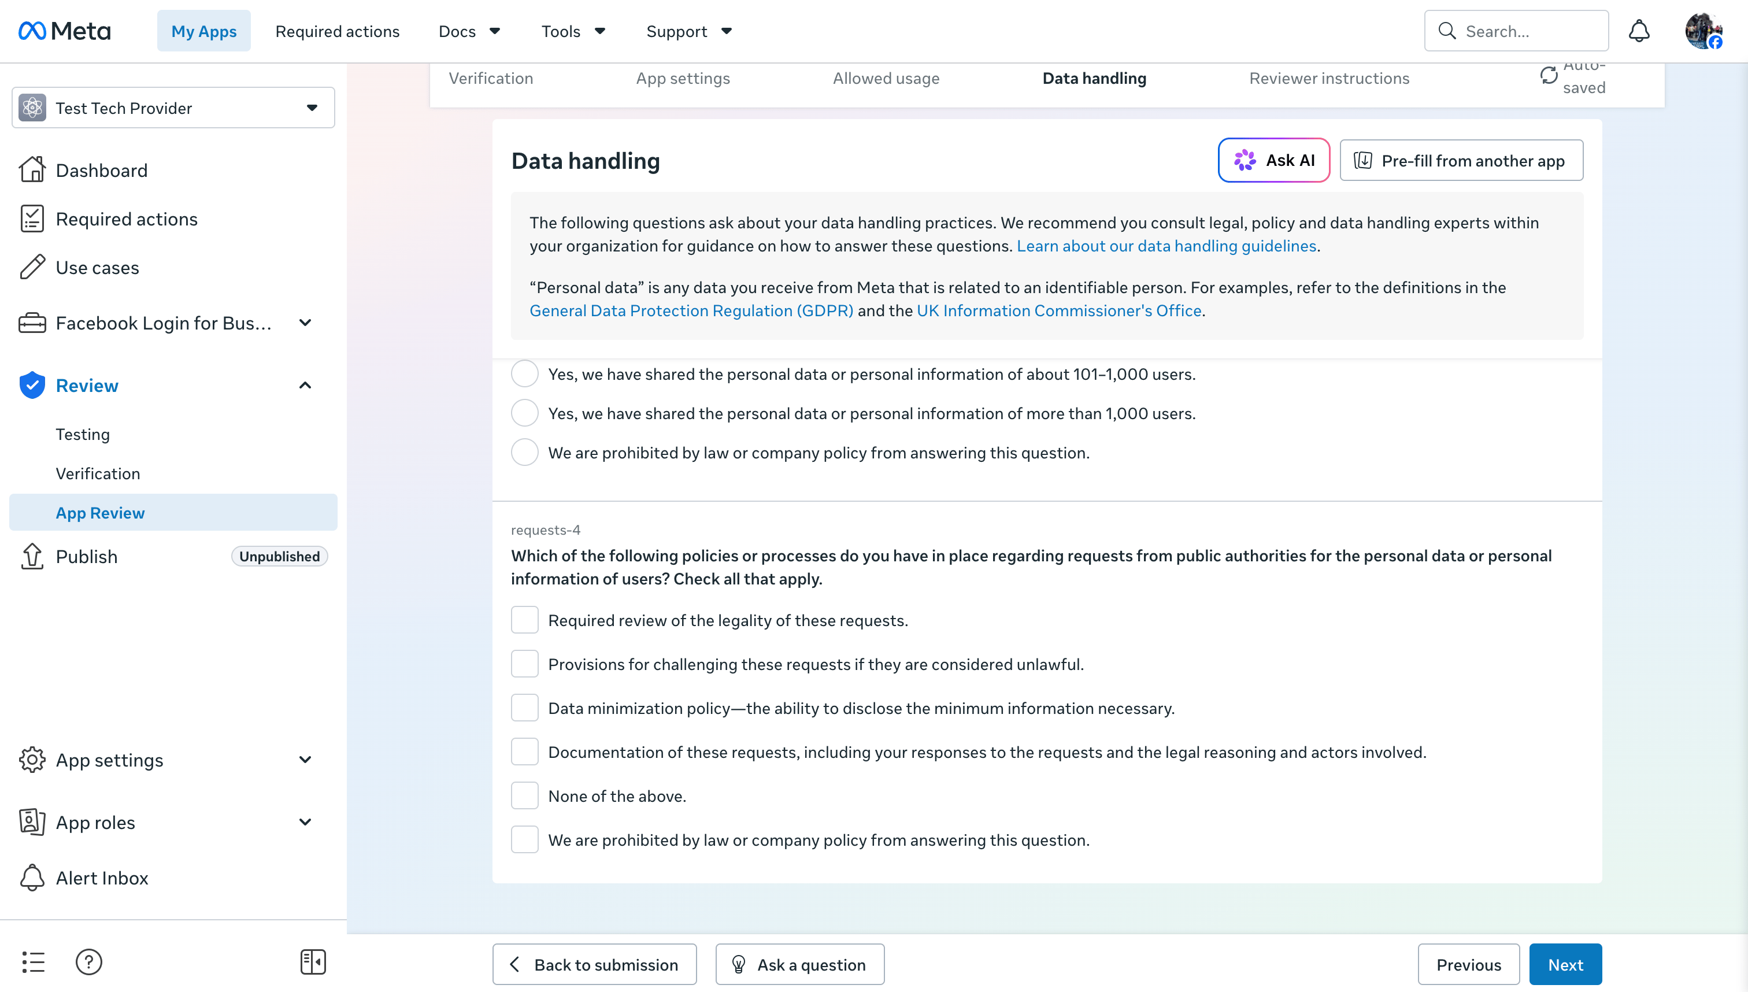
Task: Click the Review shield icon
Action: coord(32,385)
